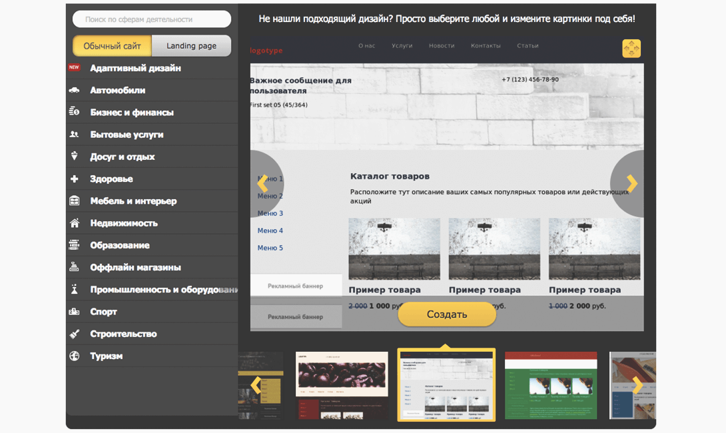Image resolution: width=726 pixels, height=433 pixels.
Task: Click the house icon for Недвижимость
Action: click(x=74, y=222)
